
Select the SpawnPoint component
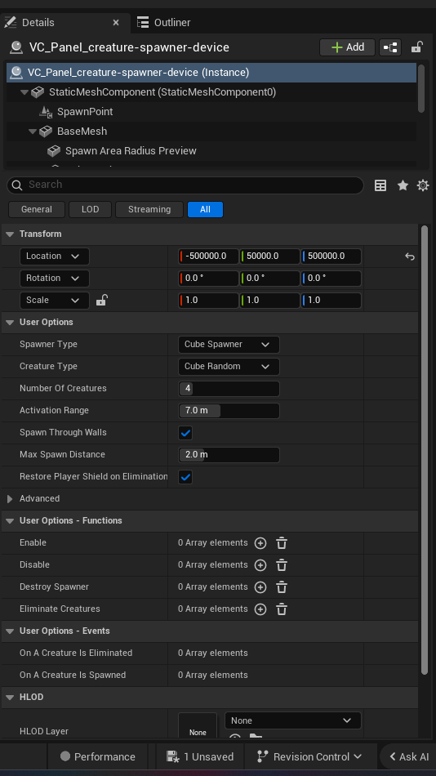85,112
